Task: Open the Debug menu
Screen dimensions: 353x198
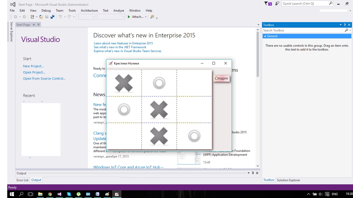Action: 46,11
